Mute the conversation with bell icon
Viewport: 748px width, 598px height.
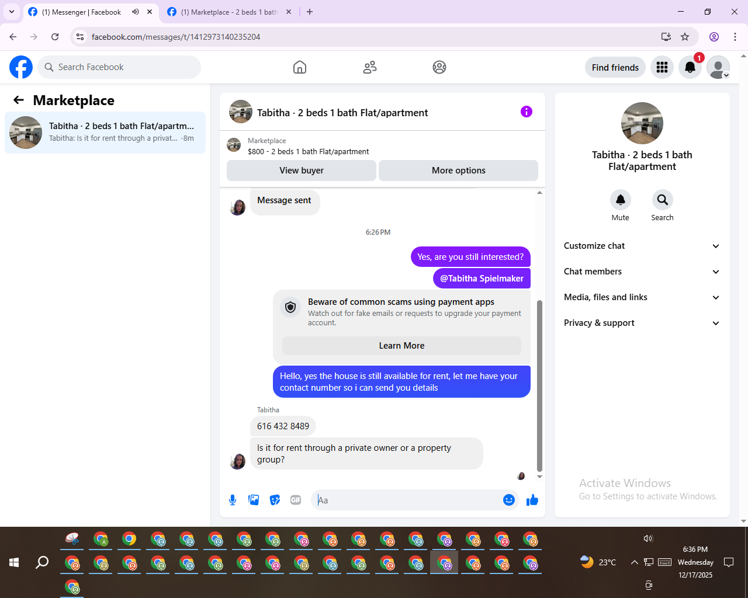(621, 200)
